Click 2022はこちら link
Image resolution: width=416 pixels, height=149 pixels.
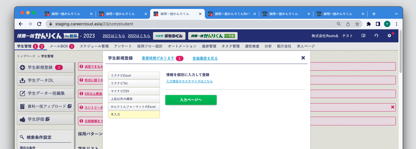pos(139,36)
